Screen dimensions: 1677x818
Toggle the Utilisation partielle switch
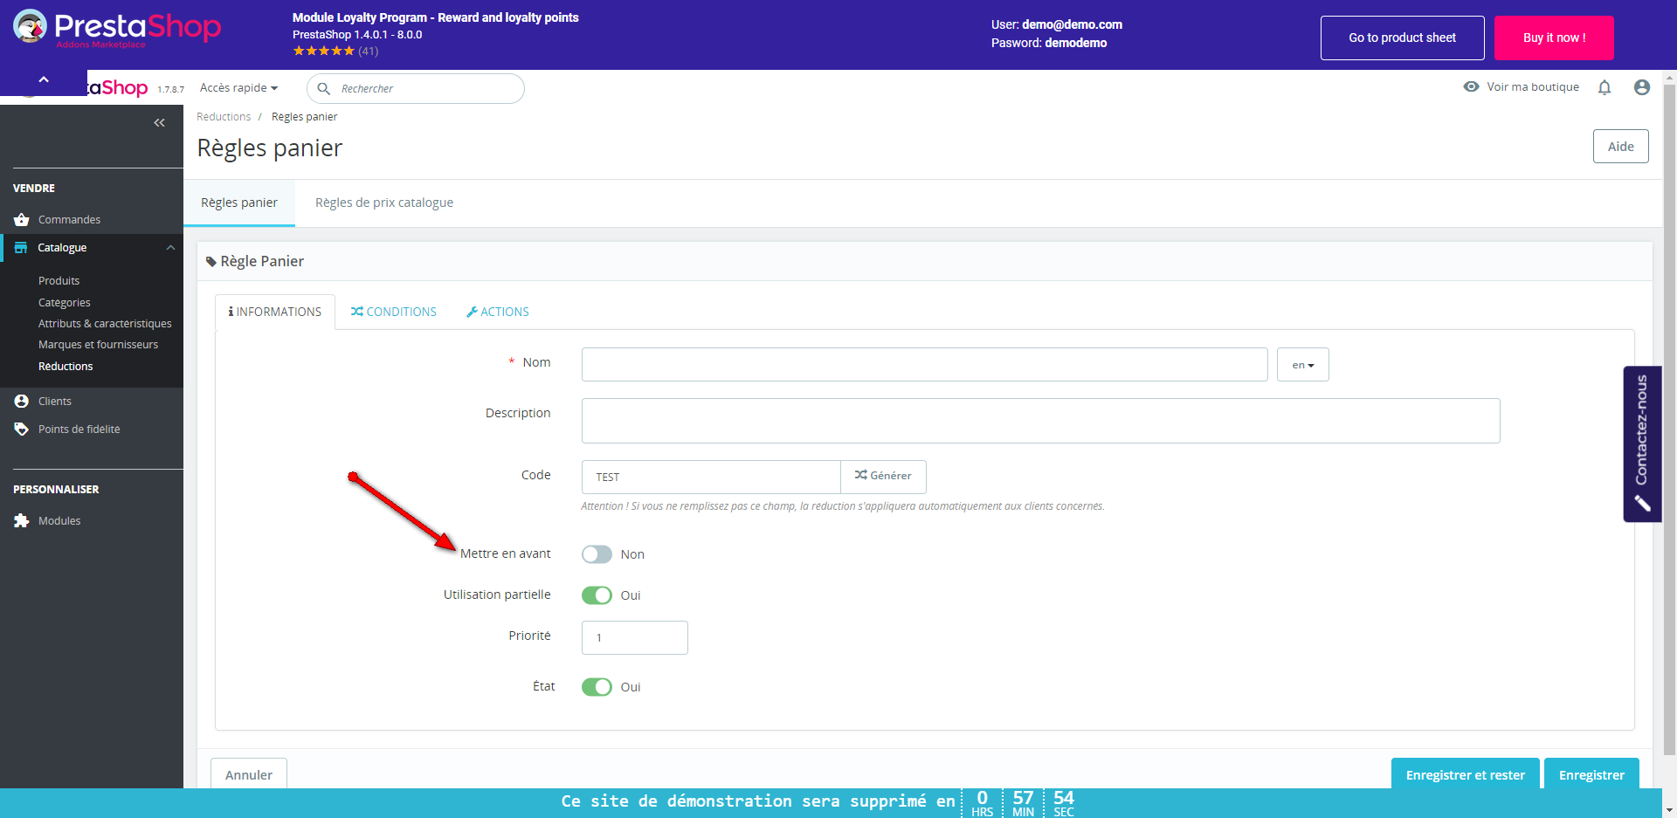[597, 595]
